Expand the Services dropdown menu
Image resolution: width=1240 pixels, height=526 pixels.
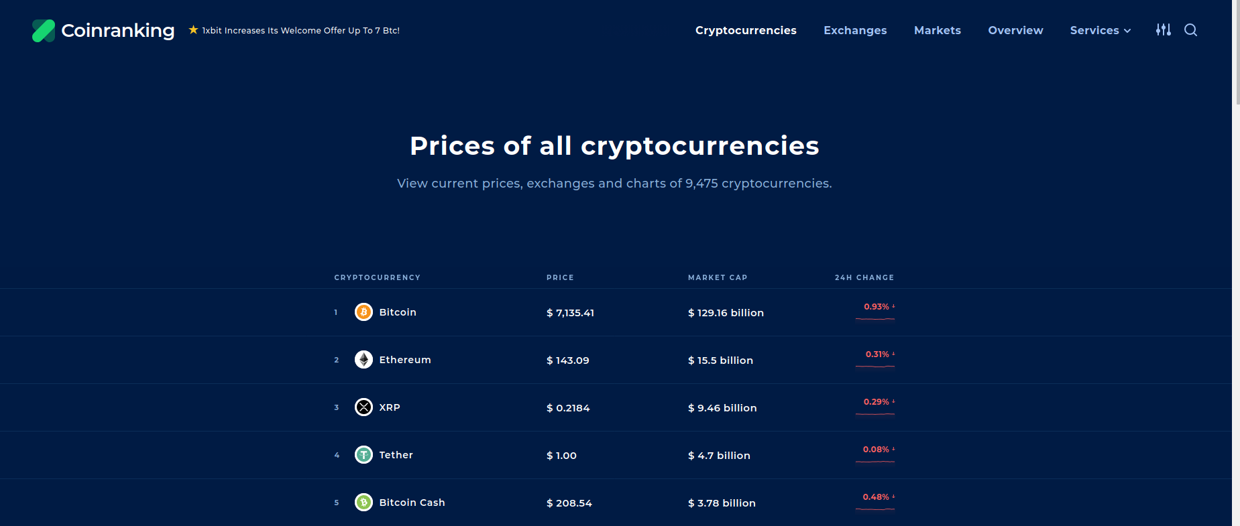coord(1100,30)
